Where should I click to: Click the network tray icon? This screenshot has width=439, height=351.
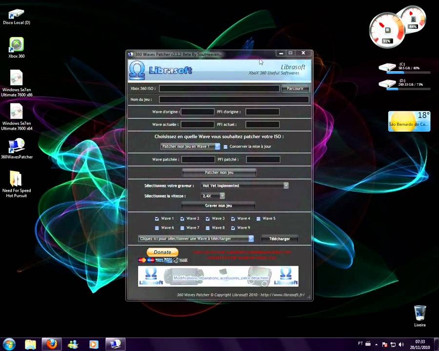[x=393, y=345]
